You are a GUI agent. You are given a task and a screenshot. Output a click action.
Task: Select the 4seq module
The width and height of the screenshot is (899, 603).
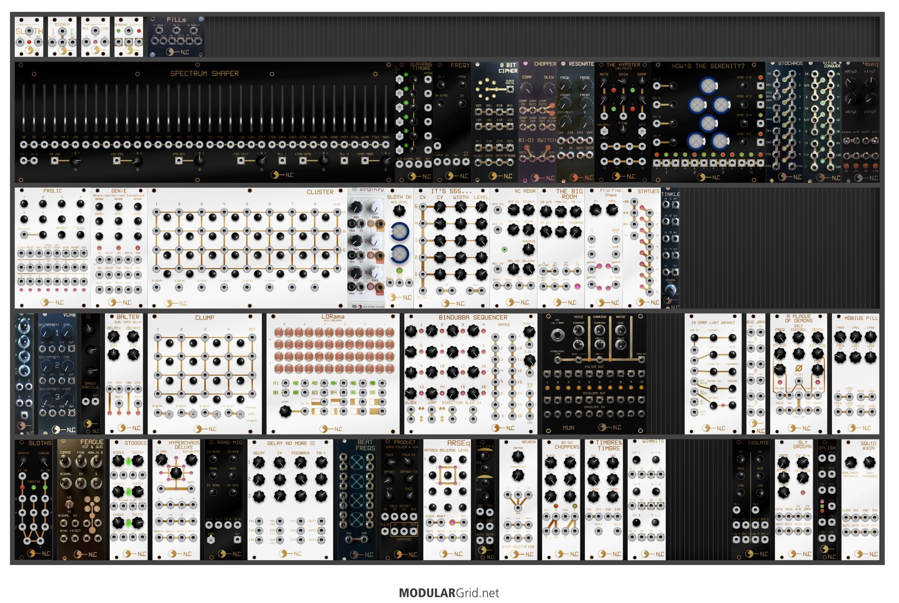point(861,122)
